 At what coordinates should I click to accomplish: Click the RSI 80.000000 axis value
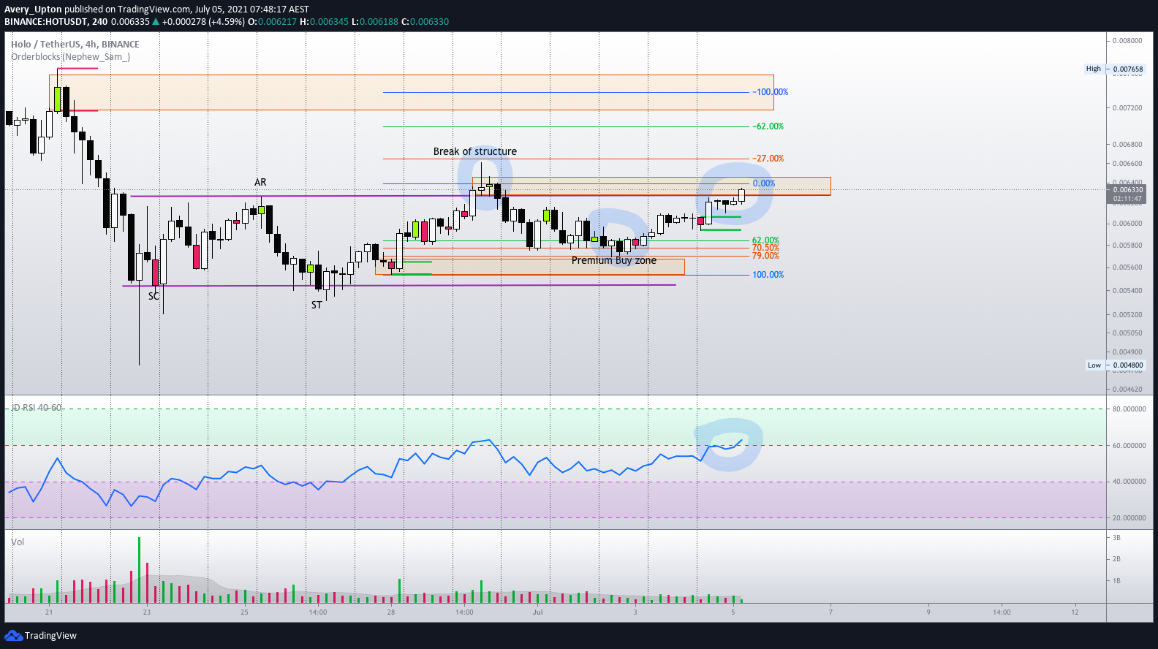(1129, 409)
